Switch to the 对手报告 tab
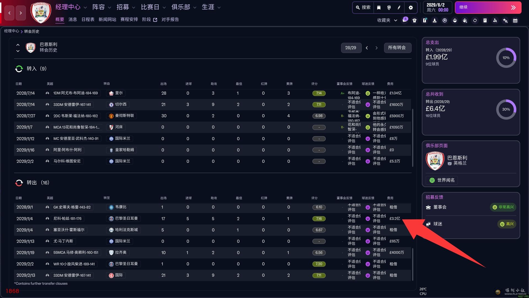This screenshot has width=529, height=298. 170,20
